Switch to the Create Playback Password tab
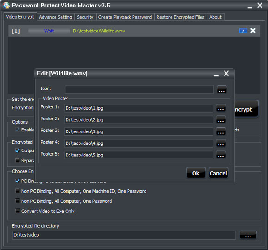 click(x=125, y=17)
